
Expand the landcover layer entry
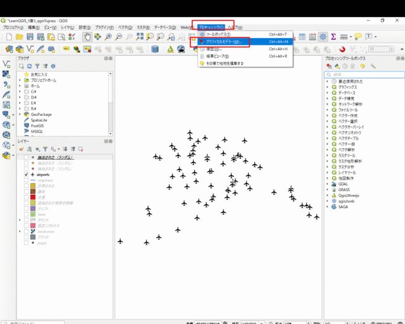20,232
